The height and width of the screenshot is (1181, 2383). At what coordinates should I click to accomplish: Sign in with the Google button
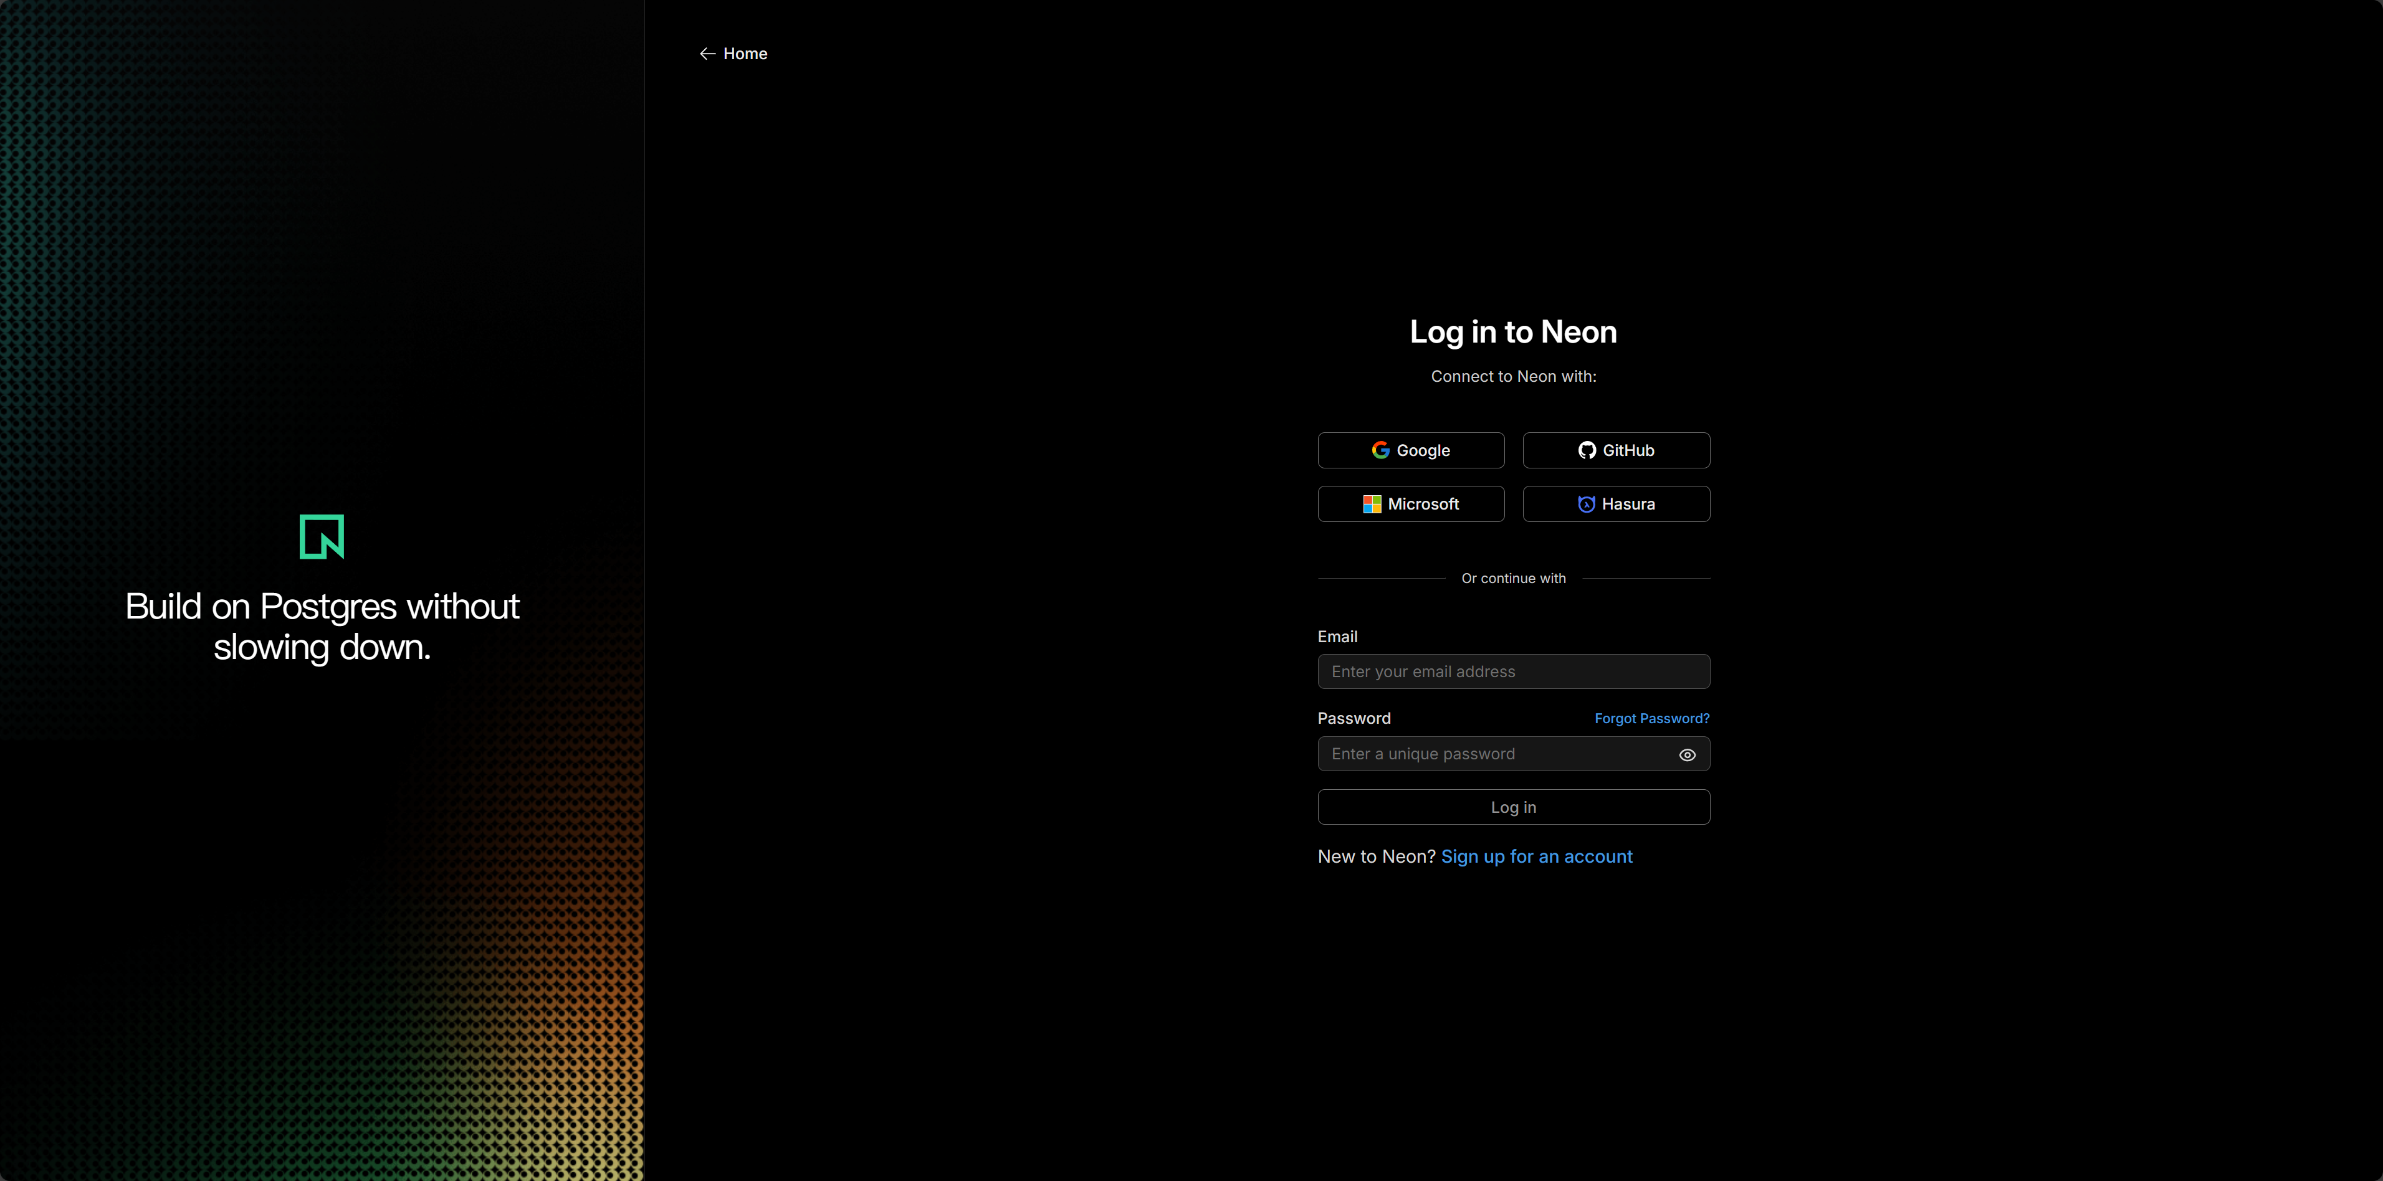click(1411, 450)
